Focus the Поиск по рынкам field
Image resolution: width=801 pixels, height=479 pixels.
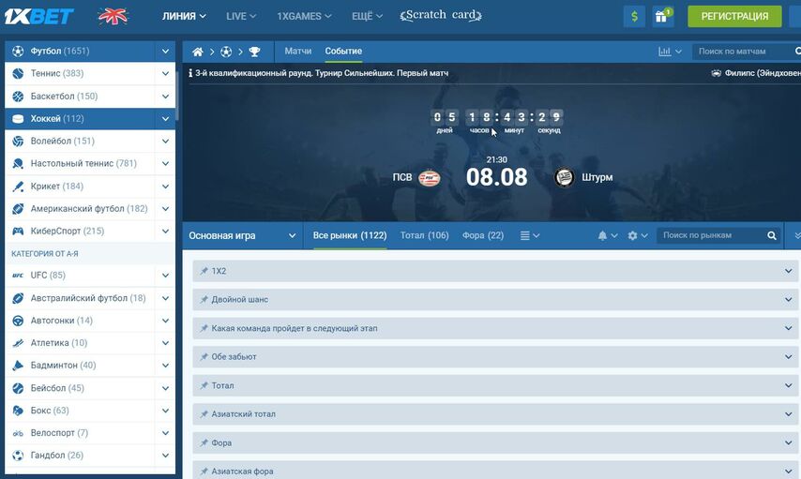pyautogui.click(x=713, y=235)
